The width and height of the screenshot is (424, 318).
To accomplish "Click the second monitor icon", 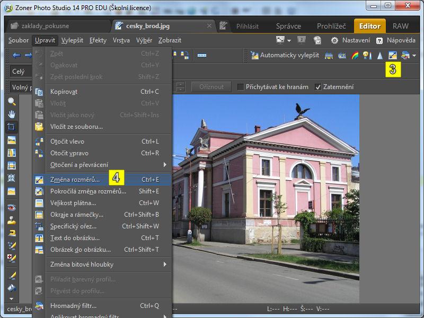I will (x=301, y=40).
